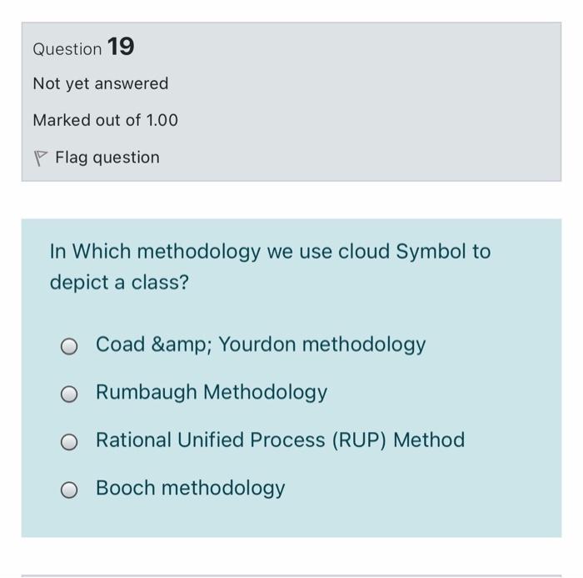Click the flag icon beside Flag question
The width and height of the screenshot is (583, 578).
pyautogui.click(x=39, y=158)
